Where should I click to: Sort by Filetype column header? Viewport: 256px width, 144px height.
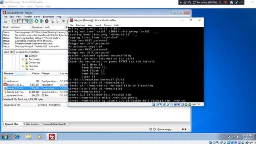click(x=50, y=74)
